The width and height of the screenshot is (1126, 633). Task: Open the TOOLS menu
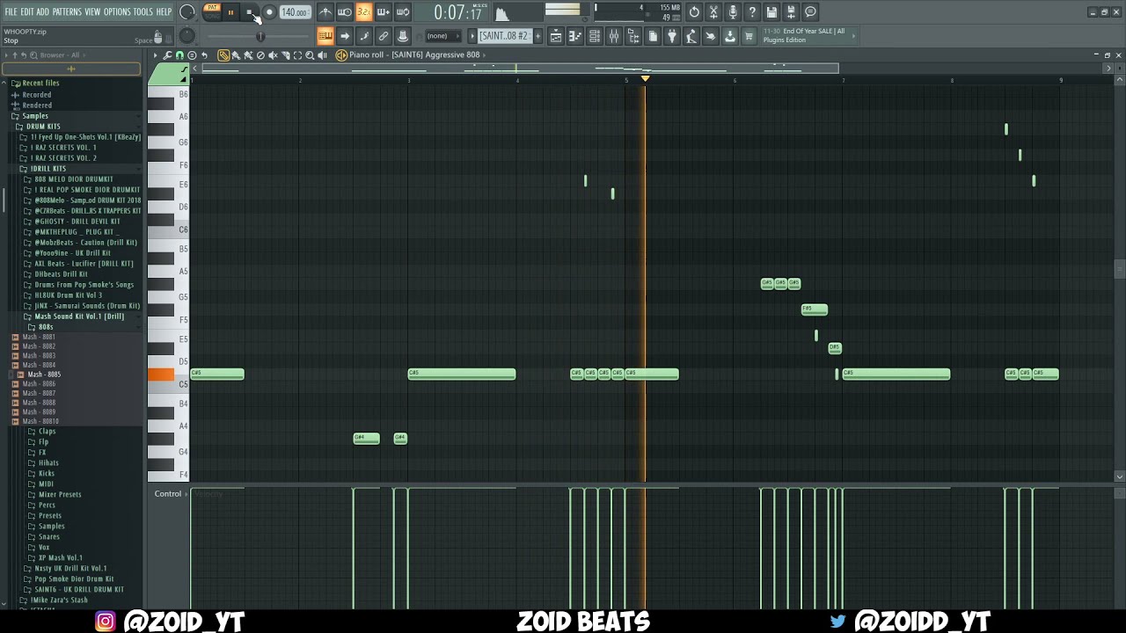[143, 12]
